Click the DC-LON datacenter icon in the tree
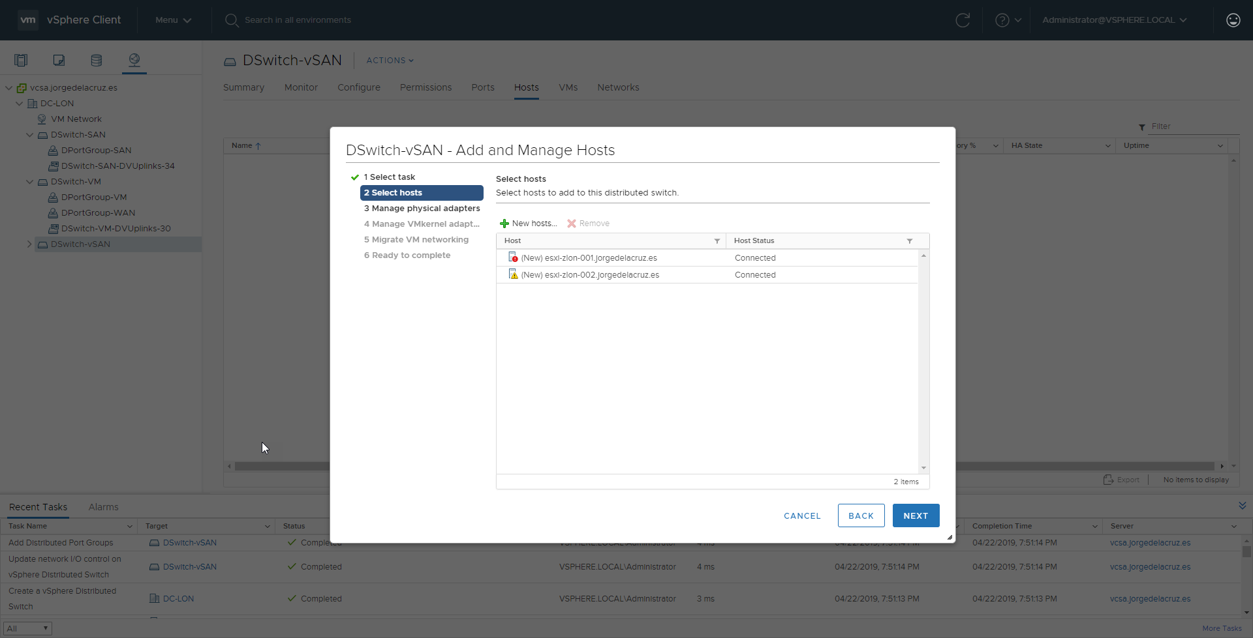1253x638 pixels. [32, 104]
